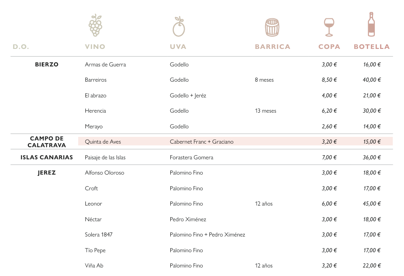The height and width of the screenshot is (276, 404).
Task: Select the D.O. column header
Action: [21, 47]
